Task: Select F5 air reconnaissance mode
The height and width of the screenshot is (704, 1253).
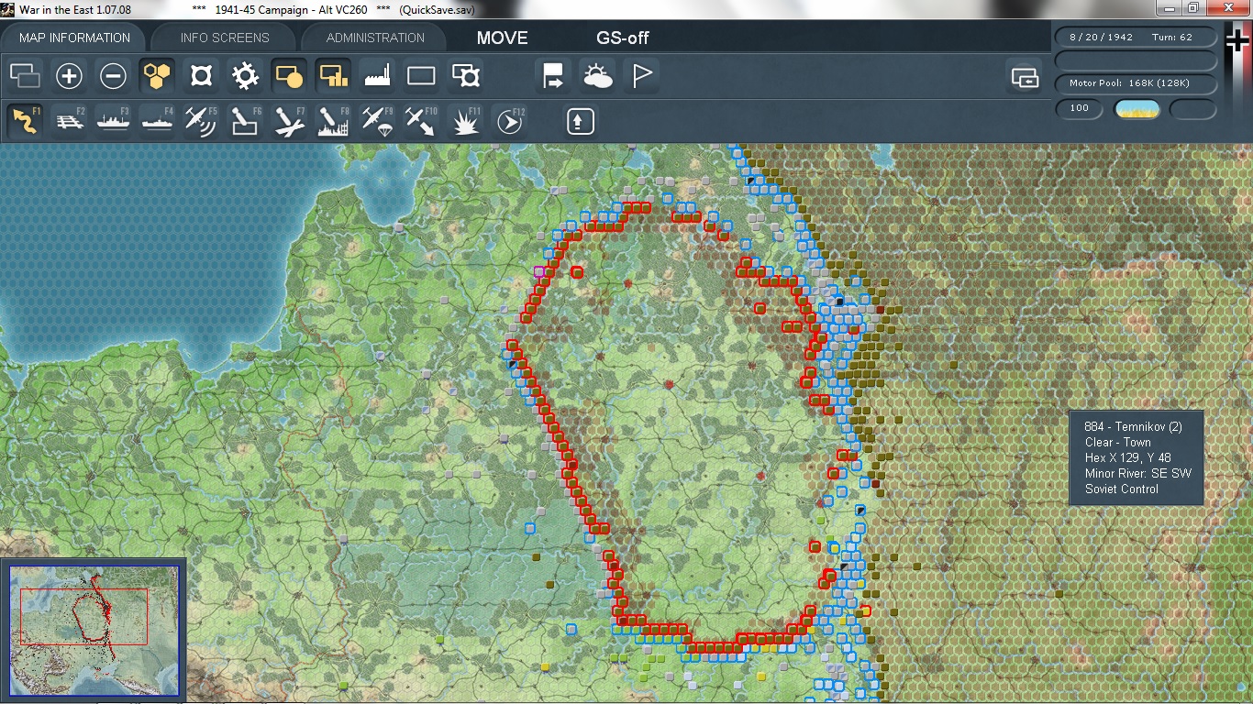Action: [201, 121]
